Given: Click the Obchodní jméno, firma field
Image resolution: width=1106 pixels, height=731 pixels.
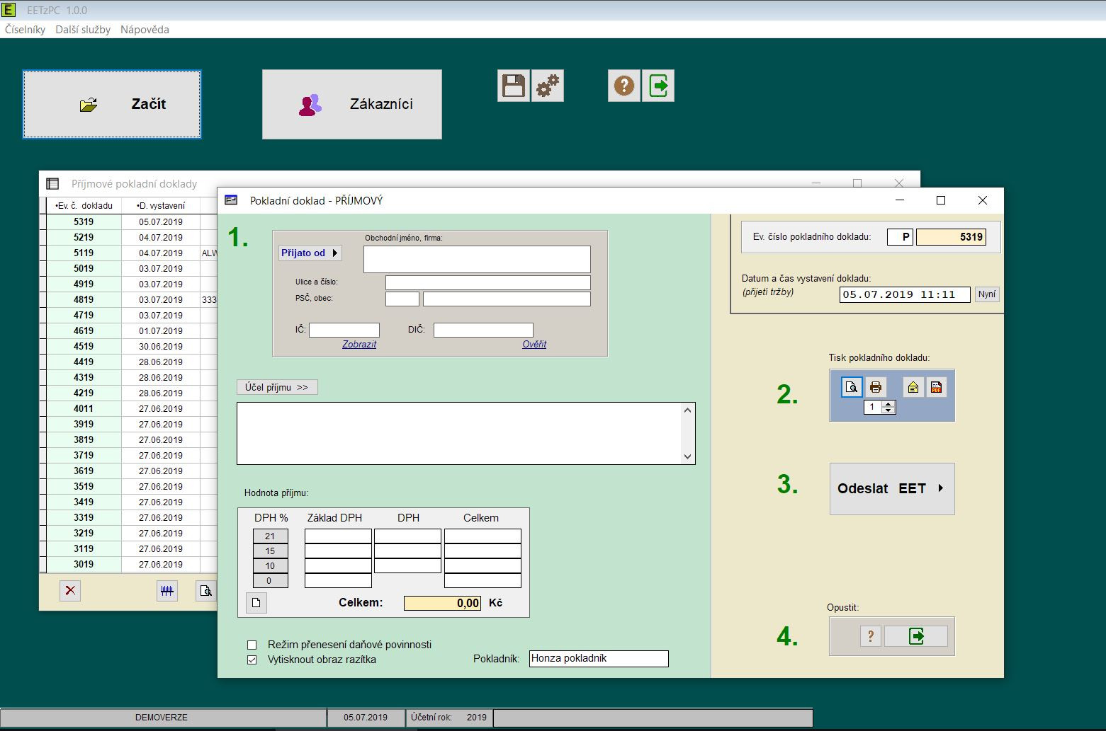Looking at the screenshot, I should [477, 259].
